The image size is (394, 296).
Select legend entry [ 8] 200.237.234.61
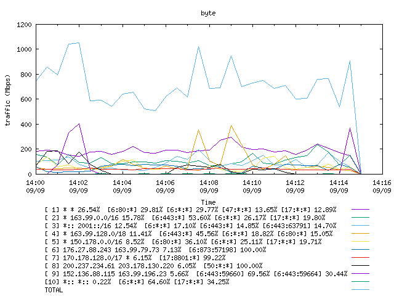pyautogui.click(x=153, y=266)
